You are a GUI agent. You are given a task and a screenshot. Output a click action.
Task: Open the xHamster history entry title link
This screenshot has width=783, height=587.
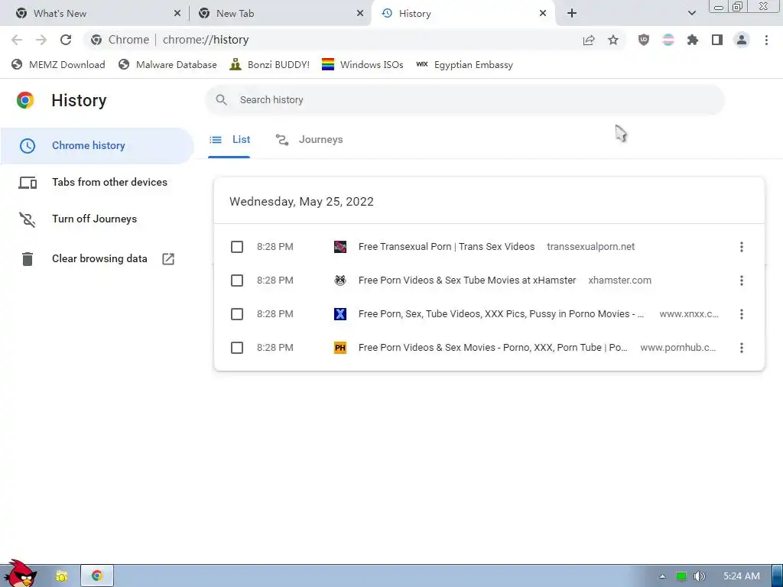point(467,281)
